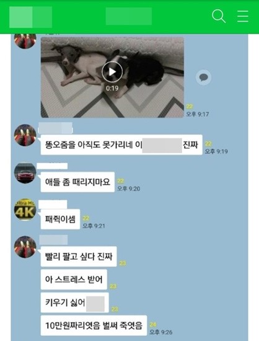The height and width of the screenshot is (341, 259).
Task: Open the Ultra HD 4K avatar profile
Action: coord(25,210)
